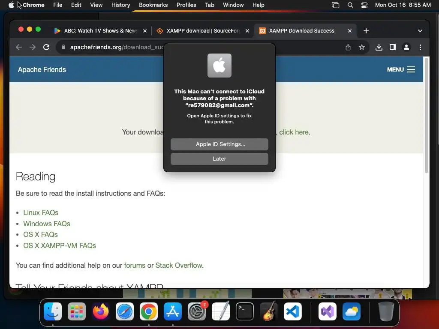Launch Visual Studio from the Dock
The height and width of the screenshot is (329, 439).
(327, 311)
